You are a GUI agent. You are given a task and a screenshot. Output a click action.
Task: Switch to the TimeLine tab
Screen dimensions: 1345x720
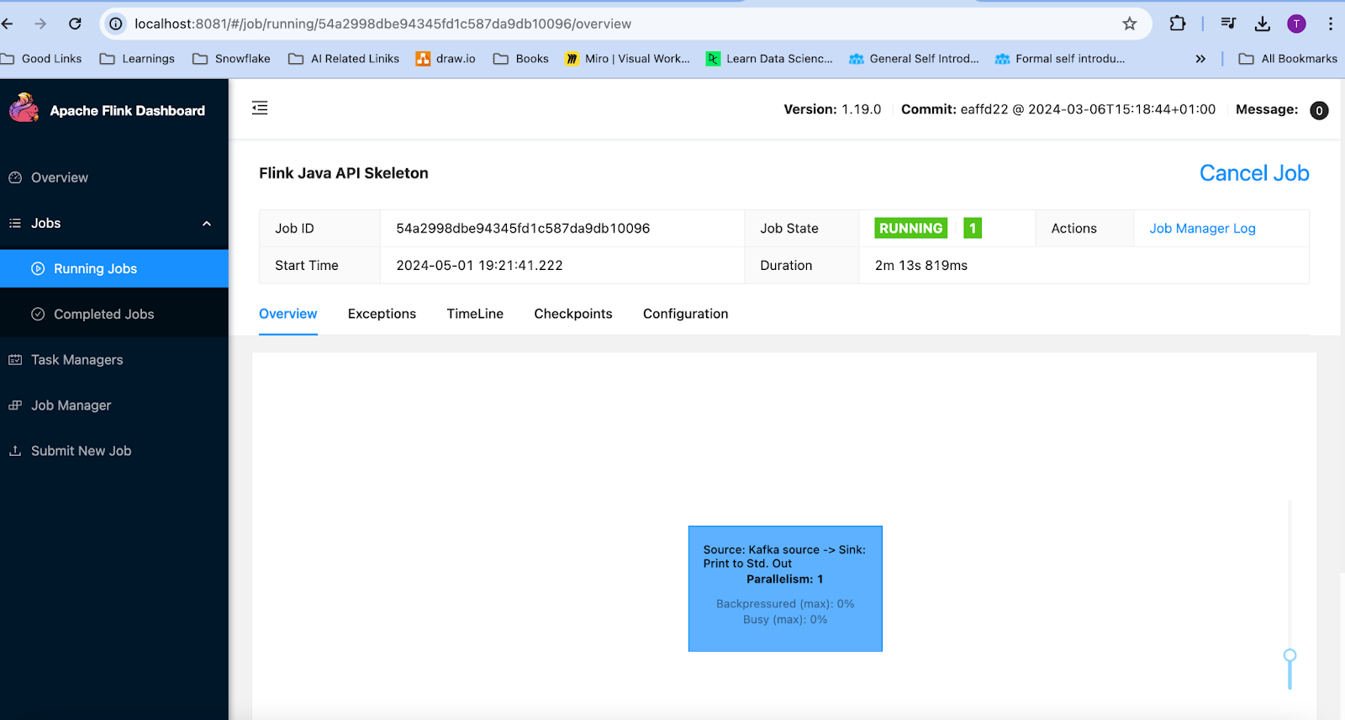click(475, 314)
